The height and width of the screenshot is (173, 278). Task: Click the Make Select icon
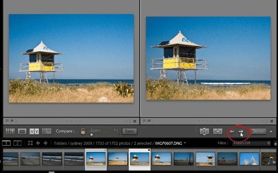coord(218,132)
